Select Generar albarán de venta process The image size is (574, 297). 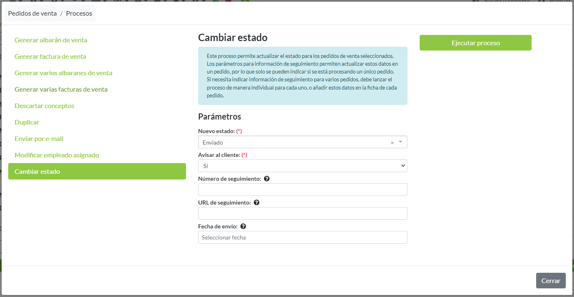pyautogui.click(x=51, y=40)
